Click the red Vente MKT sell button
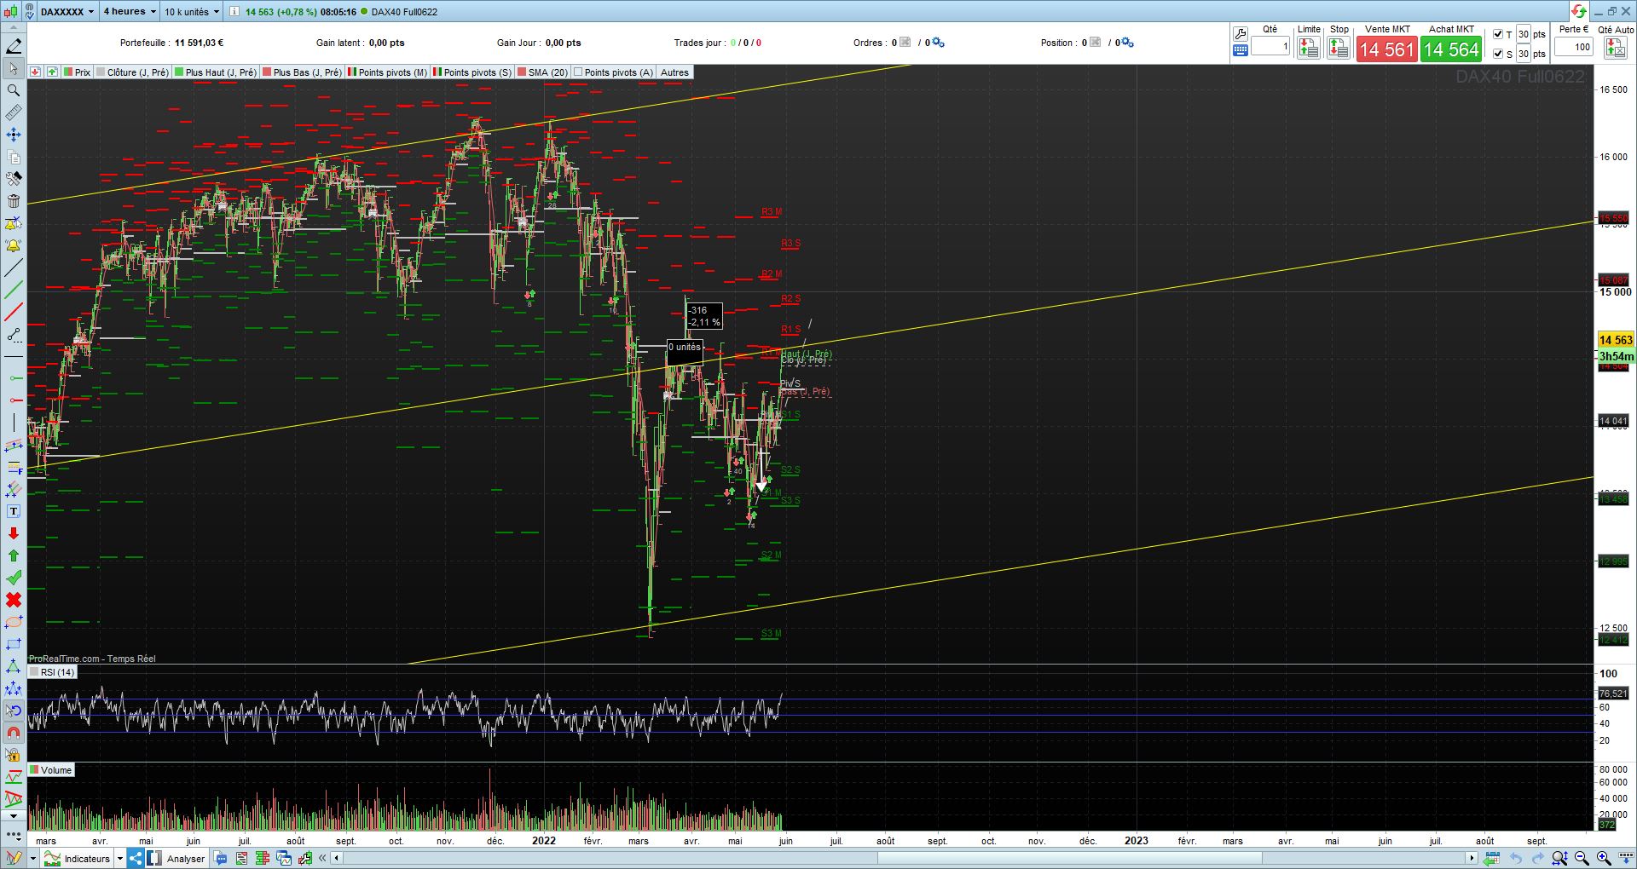Screen dimensions: 1637x869 pos(1387,49)
